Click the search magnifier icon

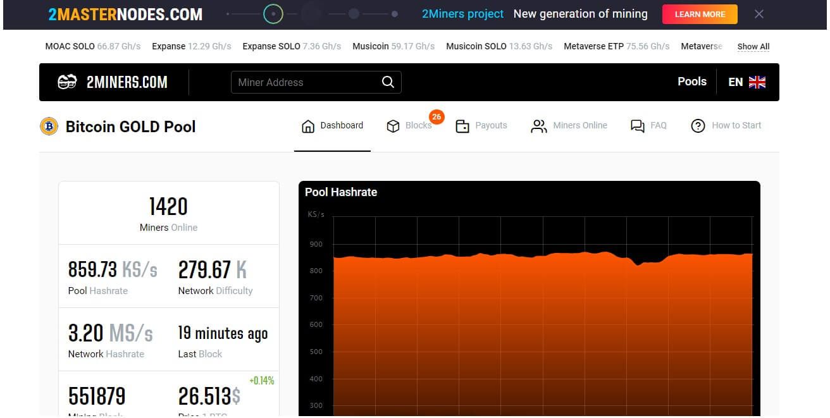[388, 82]
